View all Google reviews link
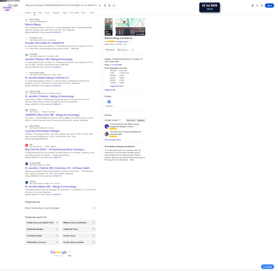The width and height of the screenshot is (278, 271). pyautogui.click(x=113, y=140)
